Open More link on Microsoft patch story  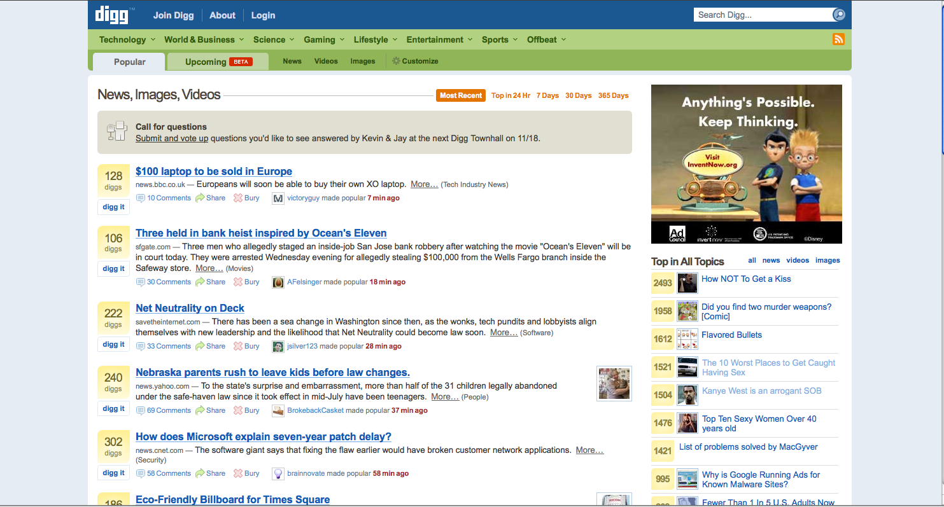point(589,450)
